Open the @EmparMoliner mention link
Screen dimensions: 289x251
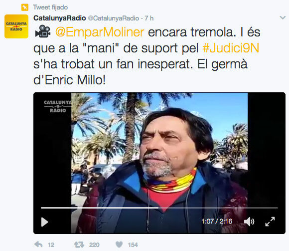pos(100,32)
